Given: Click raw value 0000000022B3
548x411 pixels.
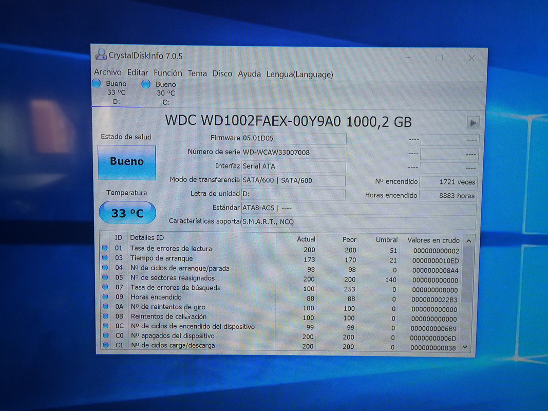Looking at the screenshot, I should (x=434, y=300).
